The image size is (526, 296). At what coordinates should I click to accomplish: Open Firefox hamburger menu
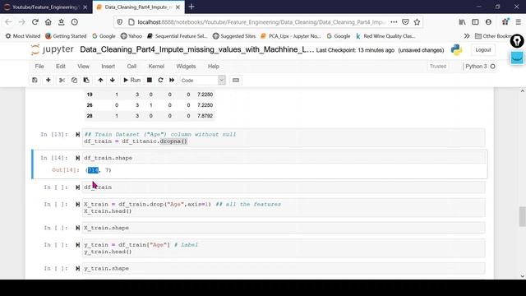pyautogui.click(x=519, y=22)
